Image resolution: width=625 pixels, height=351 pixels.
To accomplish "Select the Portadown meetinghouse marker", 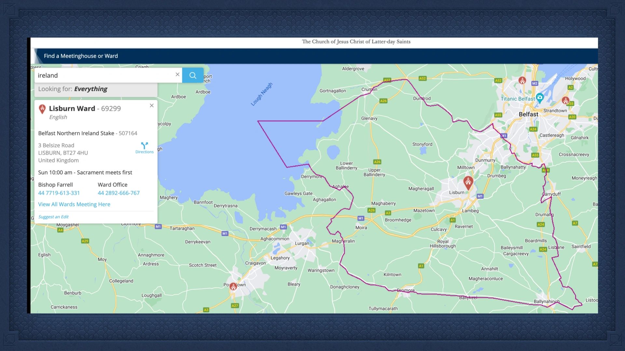I will (234, 286).
